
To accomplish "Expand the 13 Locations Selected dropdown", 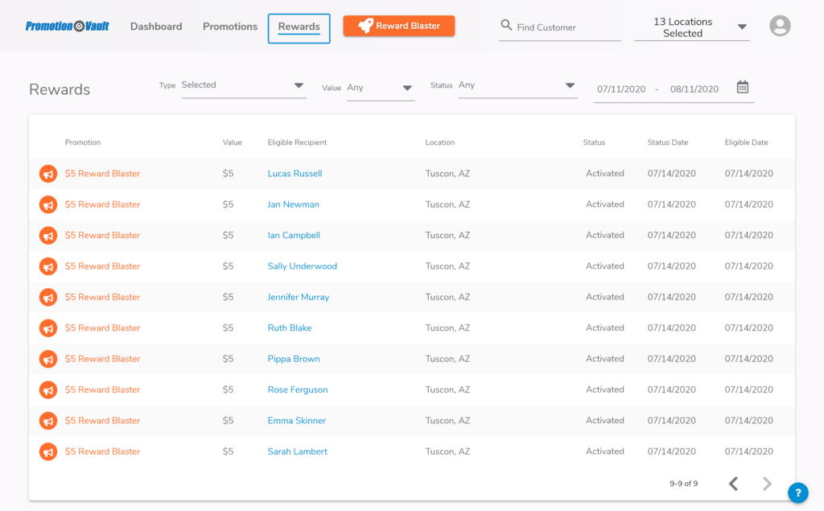I will coord(692,27).
